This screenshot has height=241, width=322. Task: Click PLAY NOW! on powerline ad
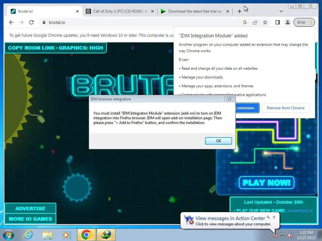coord(267,183)
